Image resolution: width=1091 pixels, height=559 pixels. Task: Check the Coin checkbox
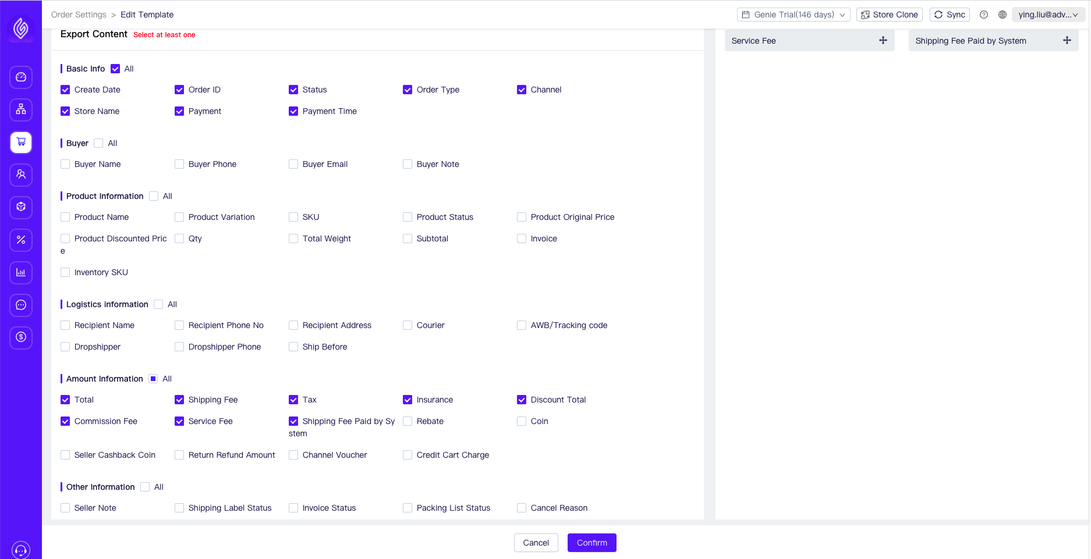click(522, 421)
